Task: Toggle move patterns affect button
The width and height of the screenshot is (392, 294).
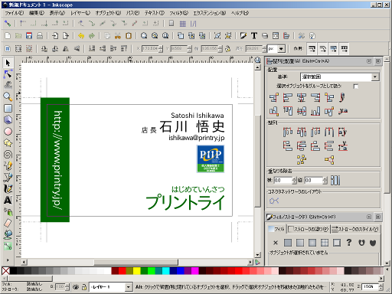Action: 345,48
